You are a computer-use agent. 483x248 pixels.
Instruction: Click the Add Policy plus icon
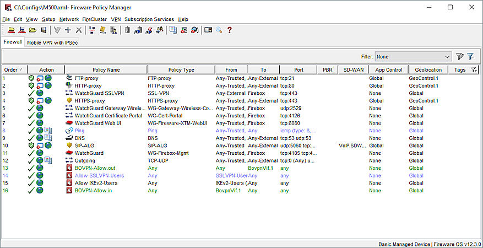[68, 30]
